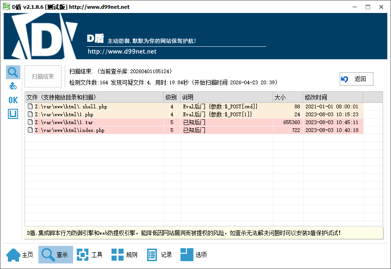Image resolution: width=391 pixels, height=269 pixels.
Task: Open the 记录 logs tab
Action: (159, 255)
